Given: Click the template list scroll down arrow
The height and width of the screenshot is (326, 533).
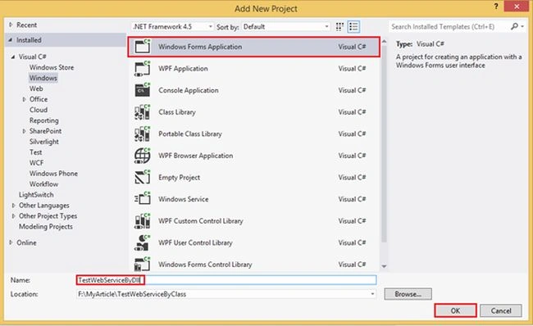Looking at the screenshot, I should tap(384, 266).
